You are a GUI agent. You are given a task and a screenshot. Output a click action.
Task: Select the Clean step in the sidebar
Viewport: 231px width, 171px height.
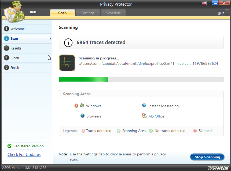point(15,58)
